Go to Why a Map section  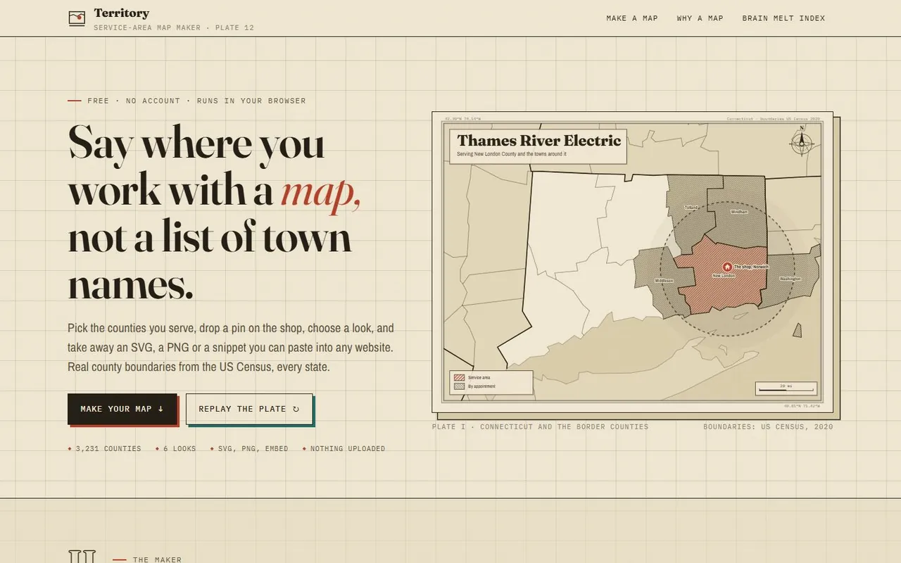pos(700,18)
